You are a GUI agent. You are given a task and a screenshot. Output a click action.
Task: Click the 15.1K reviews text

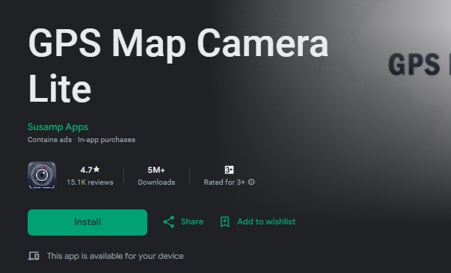pyautogui.click(x=90, y=182)
